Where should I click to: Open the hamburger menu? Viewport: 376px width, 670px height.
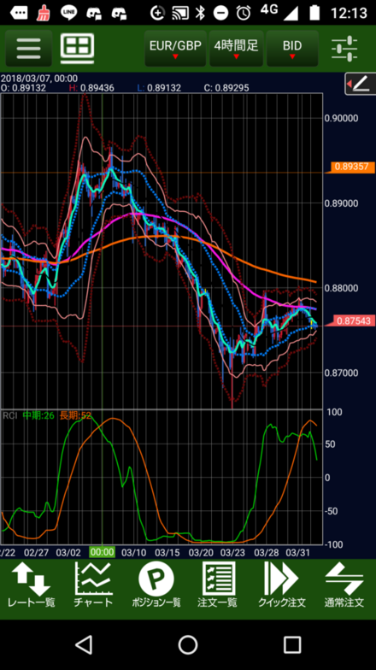coord(29,48)
